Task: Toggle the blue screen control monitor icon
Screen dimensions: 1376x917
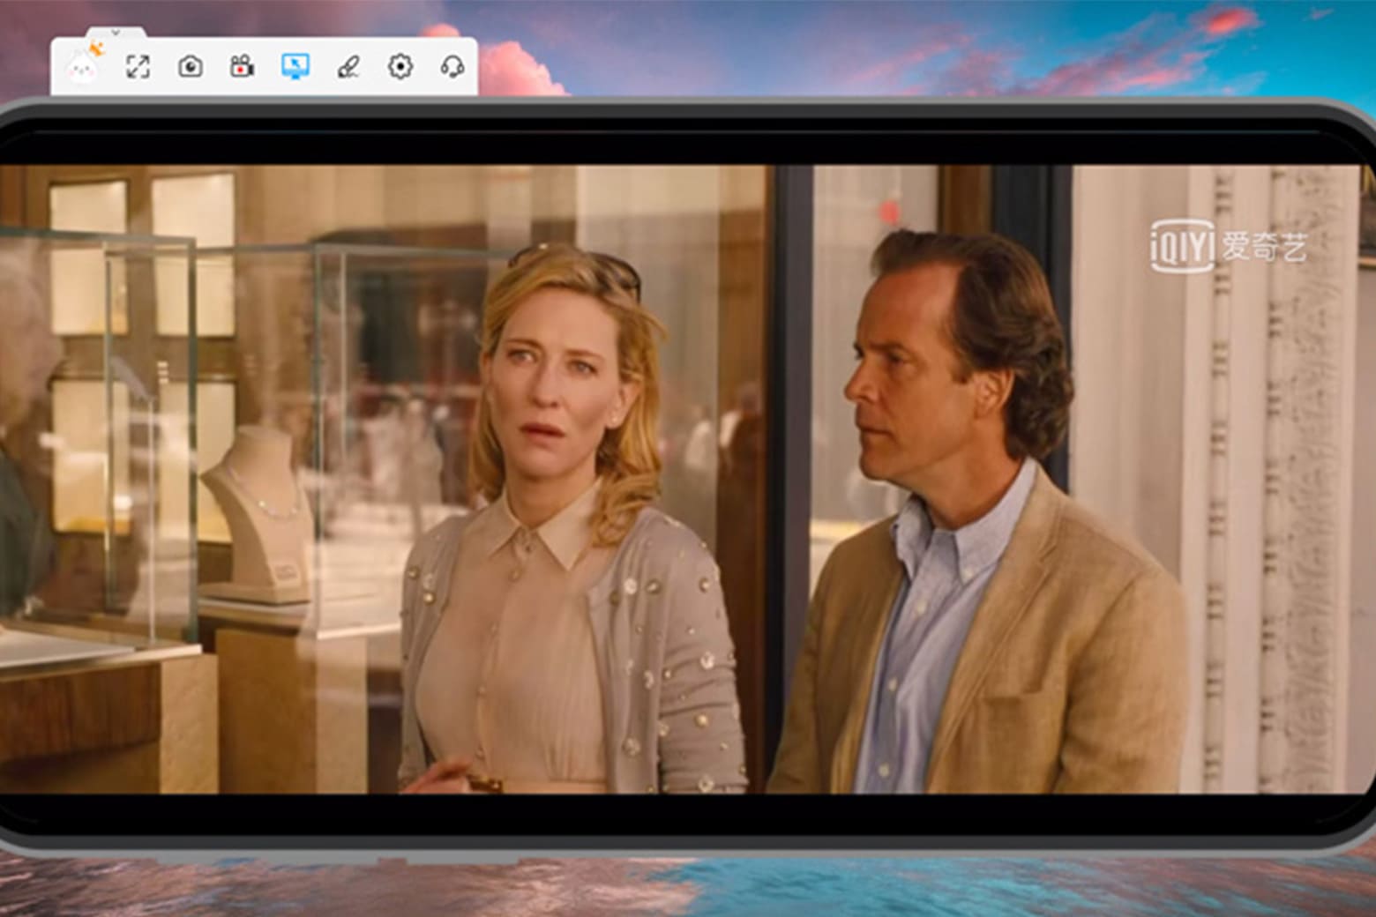Action: (295, 66)
